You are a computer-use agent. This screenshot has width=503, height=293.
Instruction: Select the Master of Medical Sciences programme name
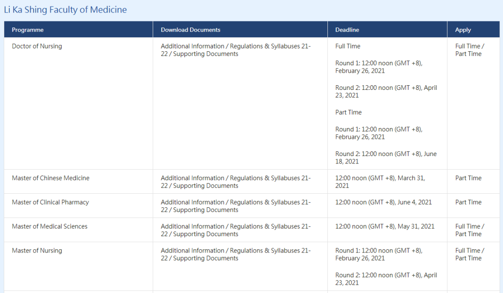click(x=50, y=226)
